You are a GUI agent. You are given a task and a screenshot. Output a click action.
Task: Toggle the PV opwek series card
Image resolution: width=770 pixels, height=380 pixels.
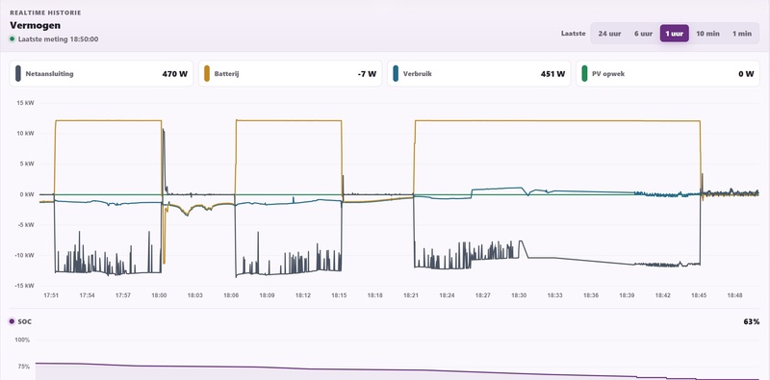[x=668, y=74]
